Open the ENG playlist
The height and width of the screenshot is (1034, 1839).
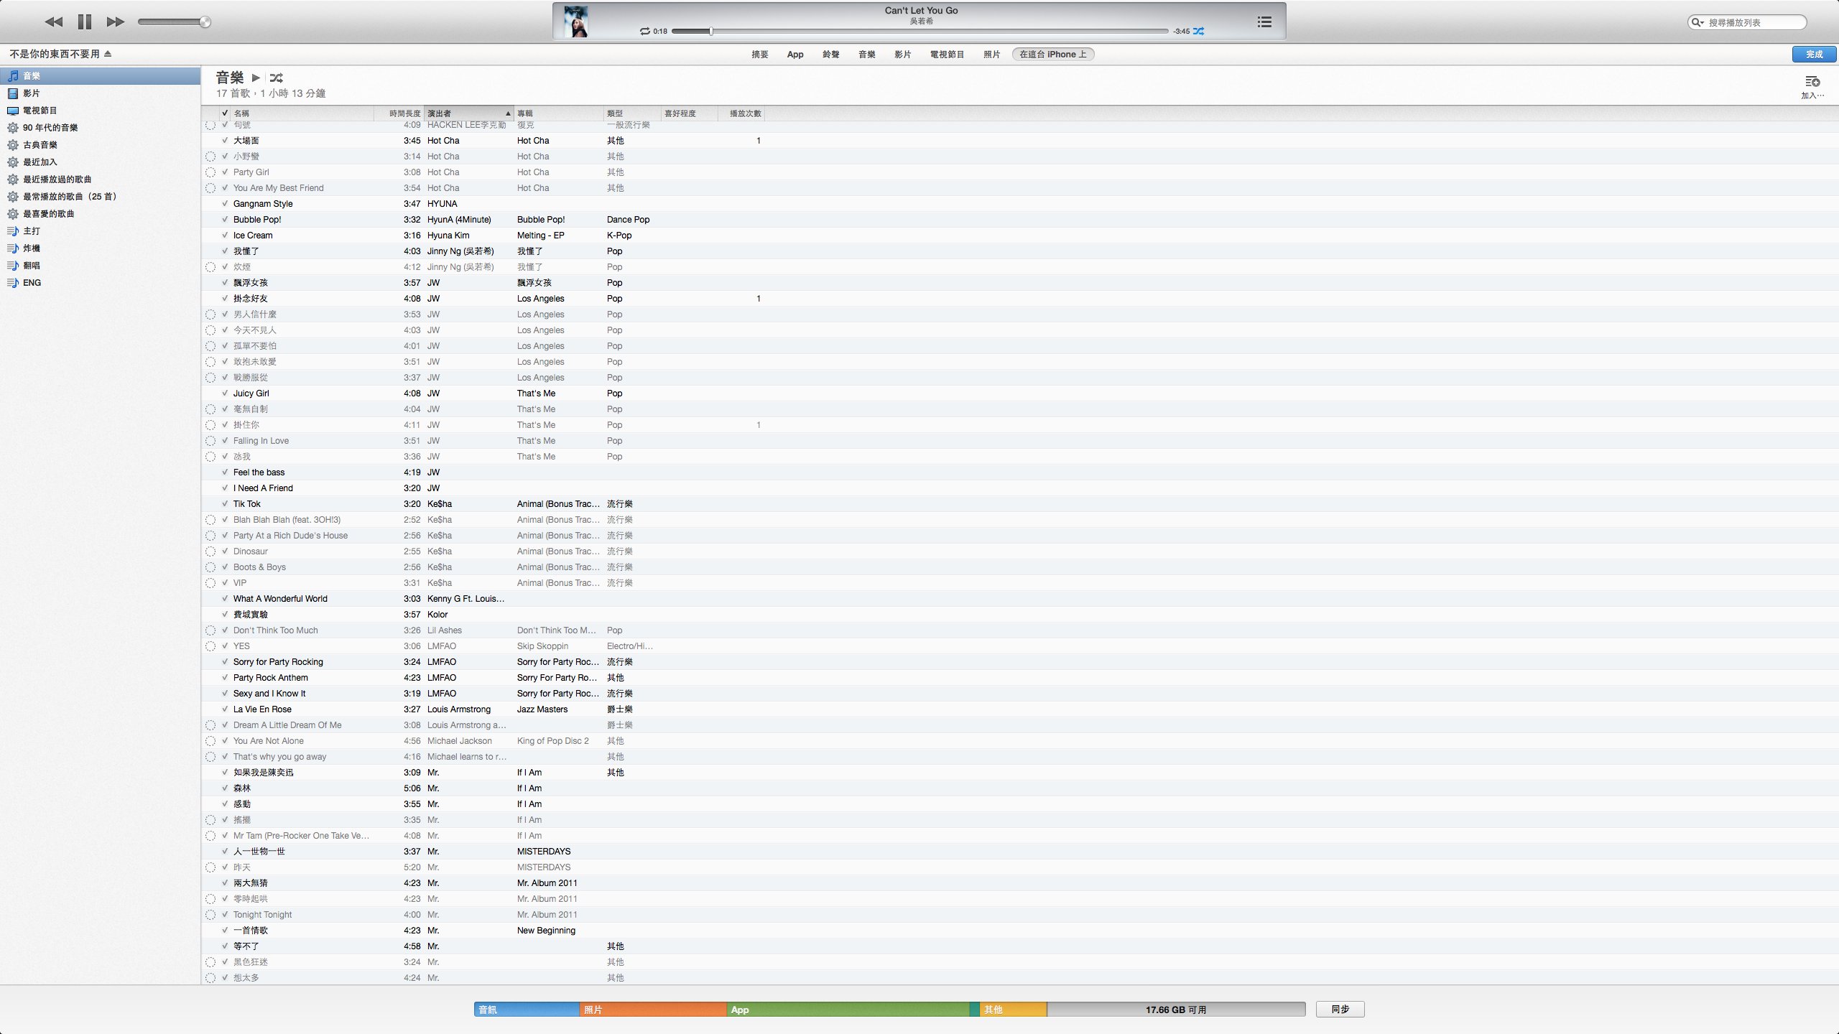click(x=100, y=283)
